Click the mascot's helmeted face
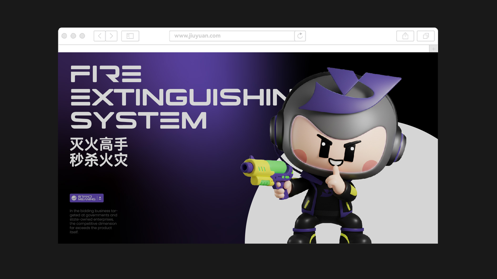497x279 pixels. [x=339, y=146]
